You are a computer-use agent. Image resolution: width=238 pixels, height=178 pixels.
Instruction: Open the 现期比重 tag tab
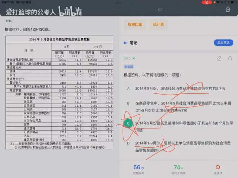135,24
